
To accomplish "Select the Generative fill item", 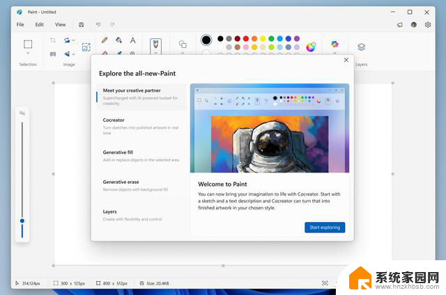I will point(141,156).
